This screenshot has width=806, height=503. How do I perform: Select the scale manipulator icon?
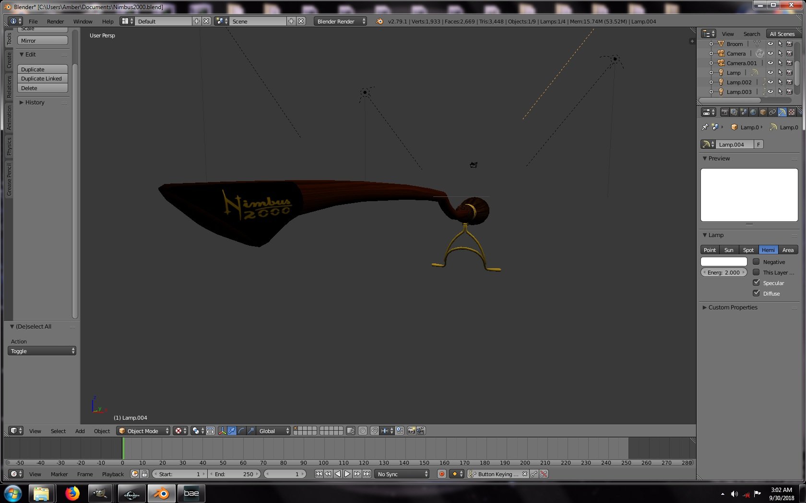pyautogui.click(x=251, y=431)
